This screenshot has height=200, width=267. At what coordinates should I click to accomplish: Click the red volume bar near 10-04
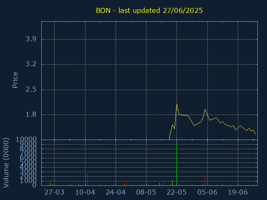click(87, 180)
